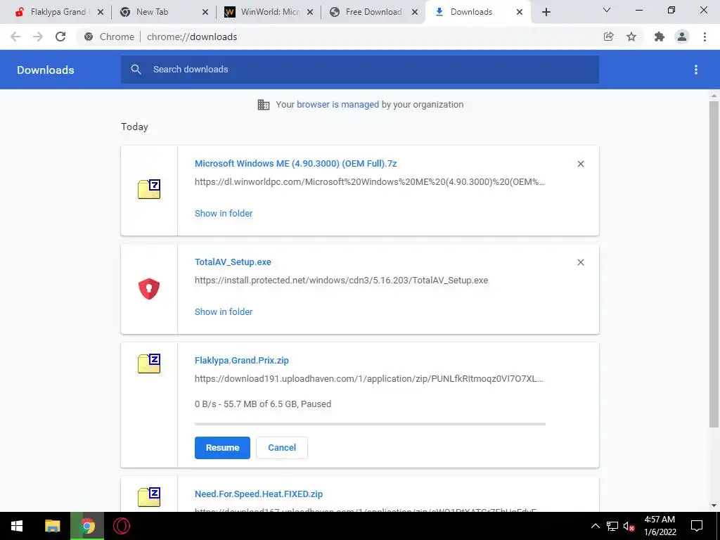Click TotalAV red shield icon
The width and height of the screenshot is (720, 540).
[149, 289]
